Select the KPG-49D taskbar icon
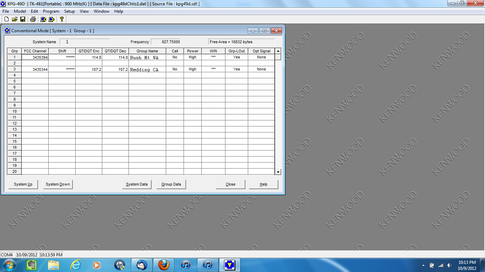The width and height of the screenshot is (485, 272). click(x=229, y=265)
